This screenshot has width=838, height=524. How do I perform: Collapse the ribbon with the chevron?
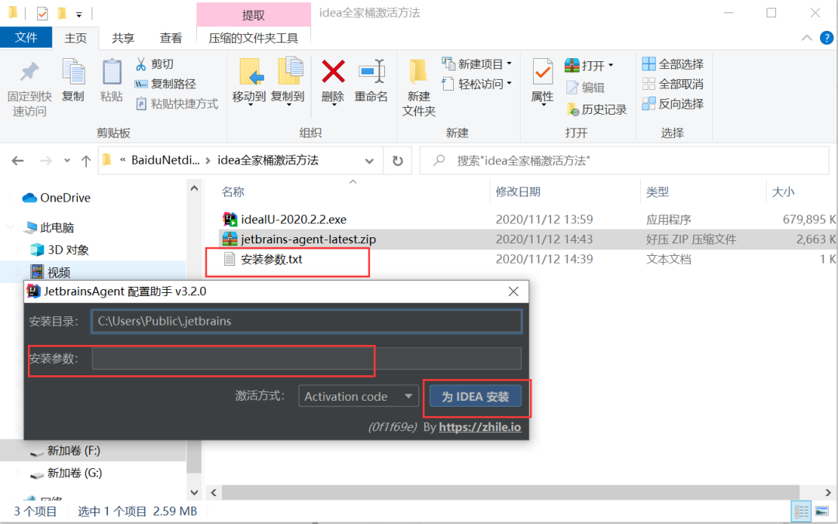click(807, 38)
